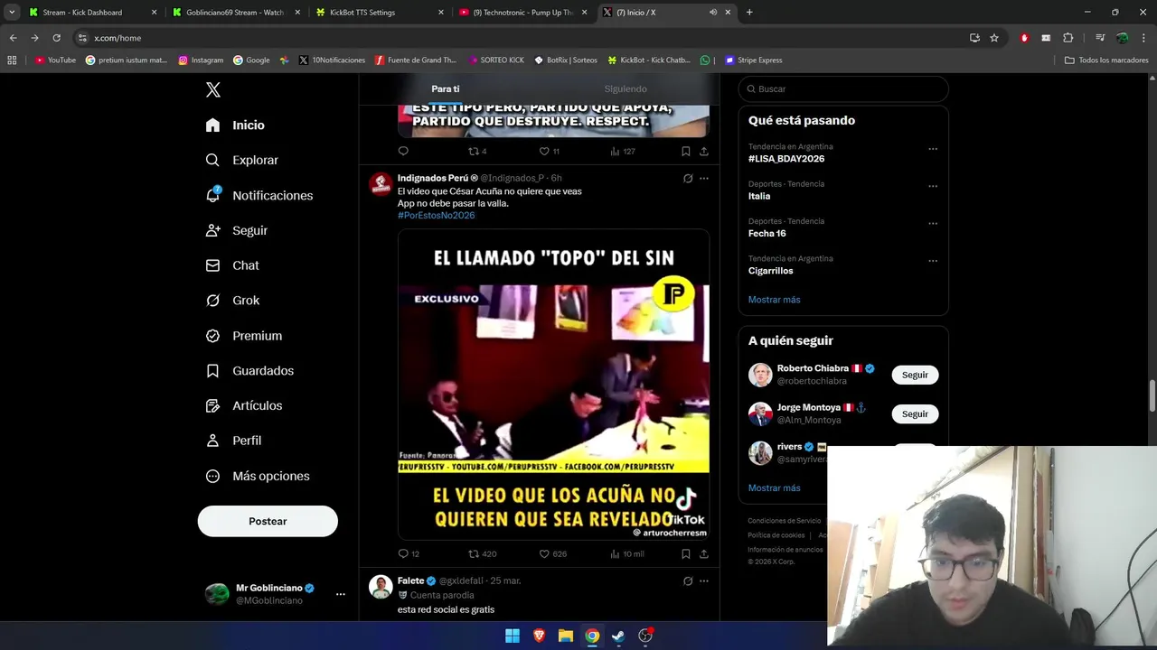Viewport: 1157px width, 650px height.
Task: Click the Postear button
Action: [x=268, y=521]
